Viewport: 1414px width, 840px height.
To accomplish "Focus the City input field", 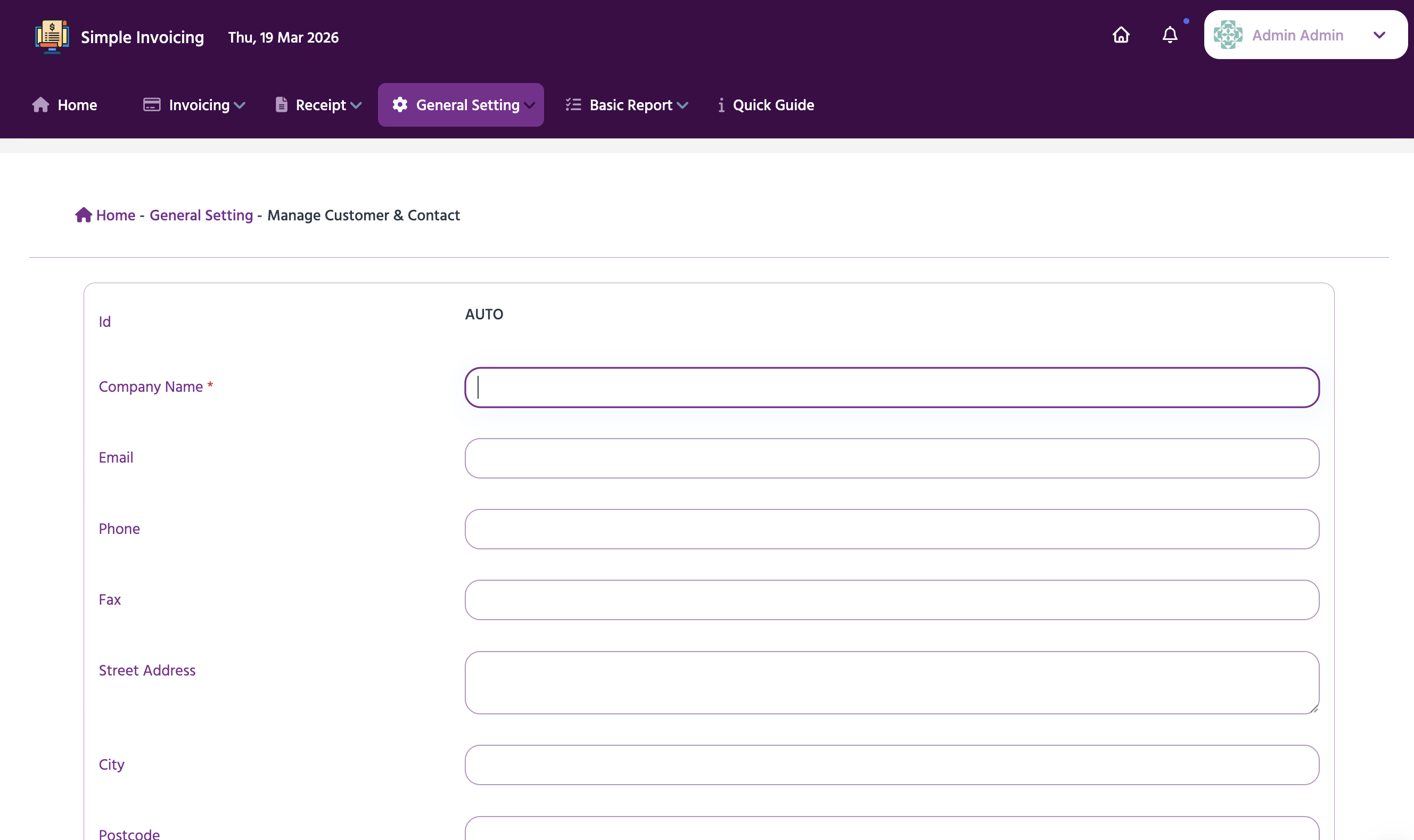I will coord(892,765).
